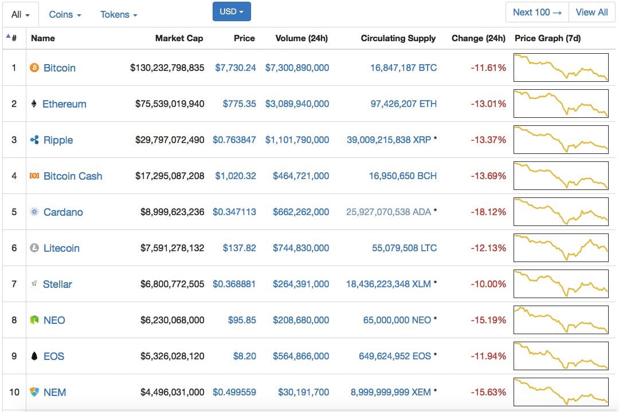Open Litecoin's 7d price graph
The width and height of the screenshot is (619, 412).
(561, 248)
